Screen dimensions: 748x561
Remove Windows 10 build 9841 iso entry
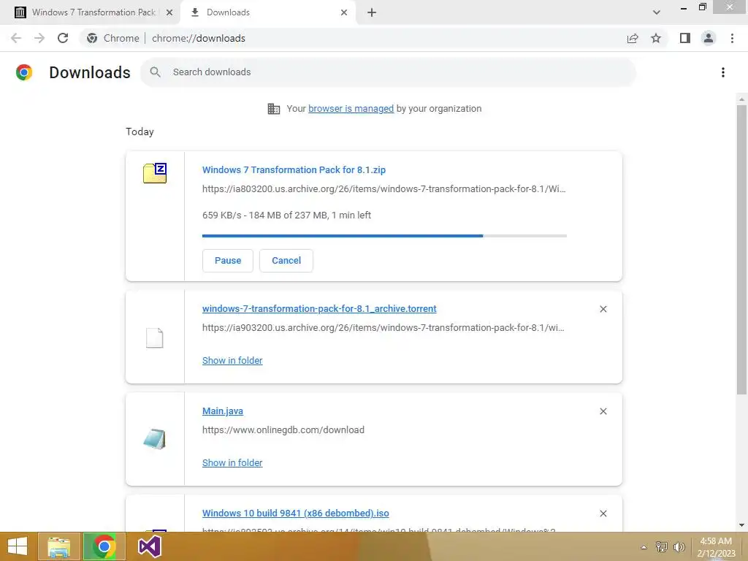[603, 514]
